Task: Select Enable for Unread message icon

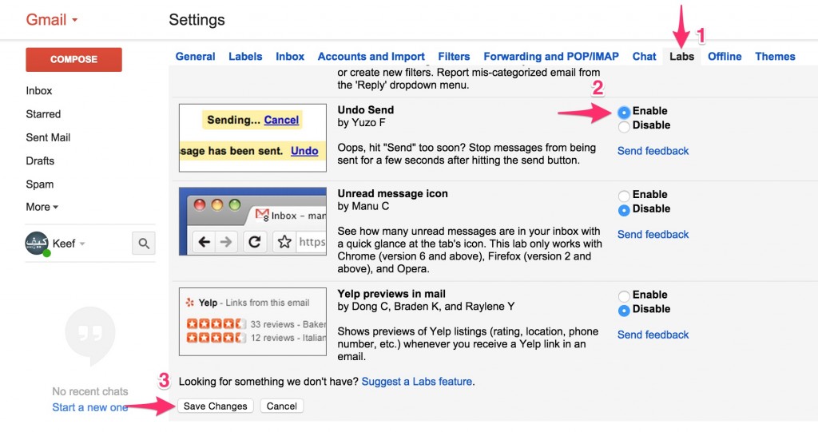Action: [x=623, y=195]
